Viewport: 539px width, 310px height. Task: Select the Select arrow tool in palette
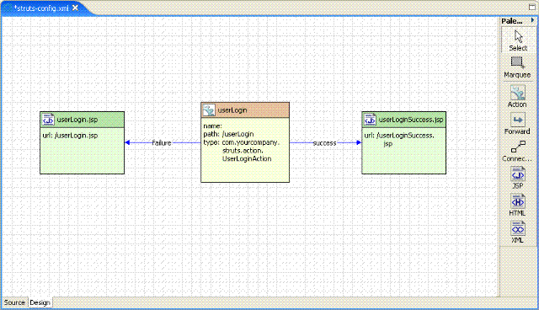(x=518, y=40)
